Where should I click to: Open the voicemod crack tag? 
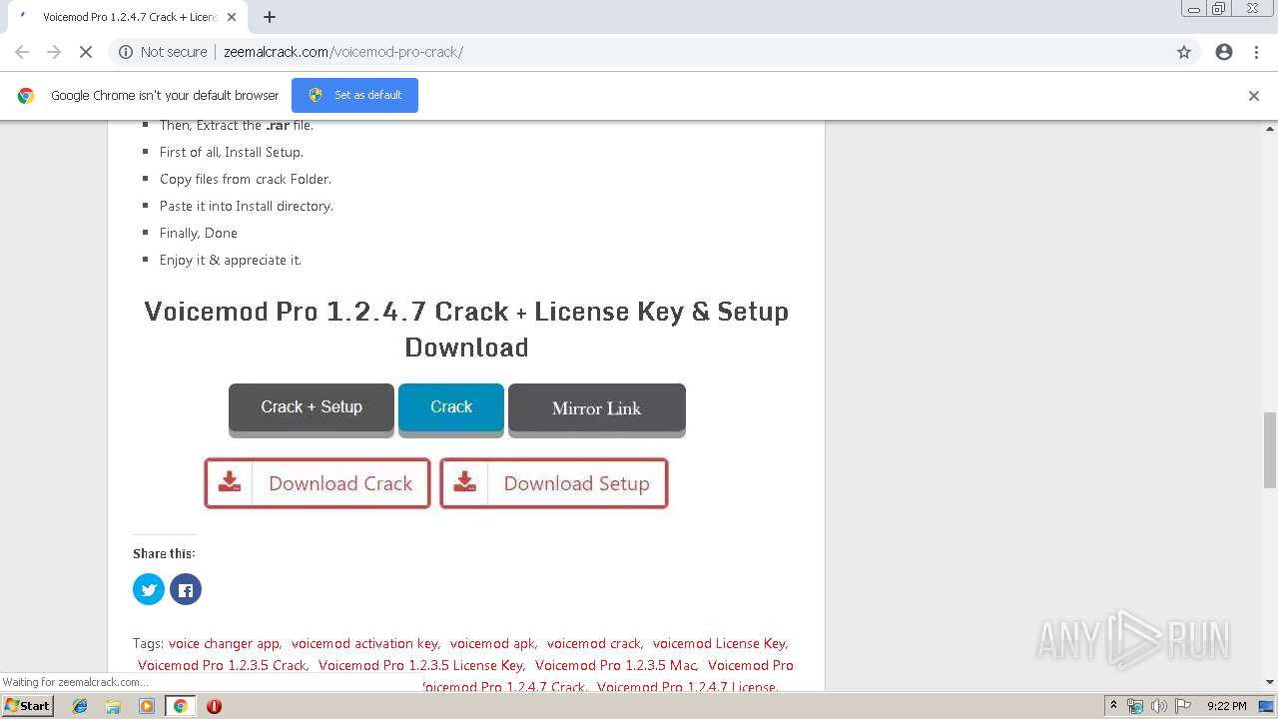[x=594, y=643]
